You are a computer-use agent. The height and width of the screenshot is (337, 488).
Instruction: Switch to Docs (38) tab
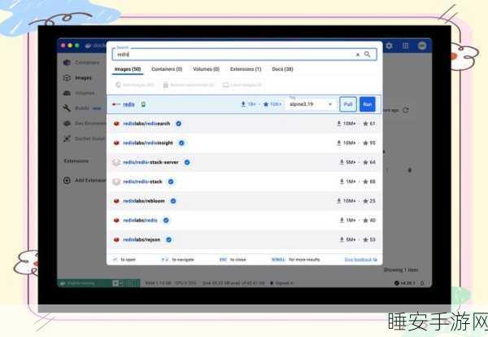[x=282, y=69]
